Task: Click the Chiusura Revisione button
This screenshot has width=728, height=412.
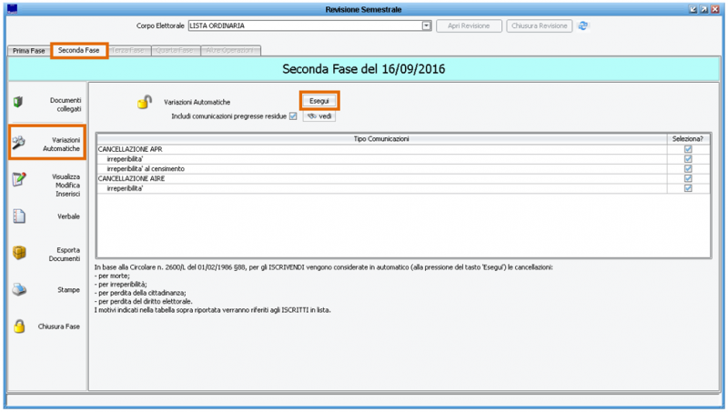Action: [x=539, y=26]
